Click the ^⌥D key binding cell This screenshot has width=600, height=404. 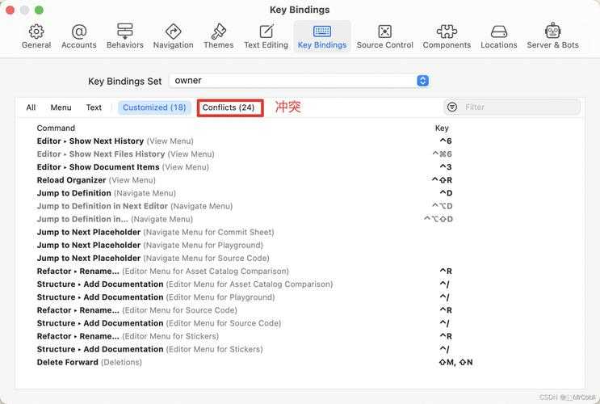click(x=443, y=206)
